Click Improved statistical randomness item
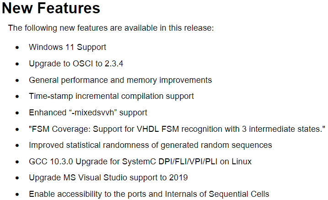 (151, 145)
